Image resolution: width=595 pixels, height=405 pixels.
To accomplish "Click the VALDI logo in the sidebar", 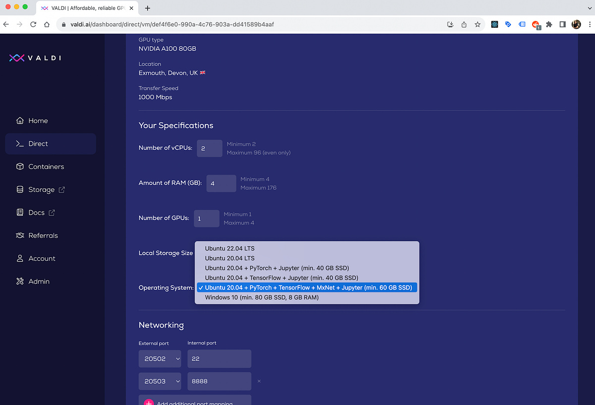I will [35, 58].
